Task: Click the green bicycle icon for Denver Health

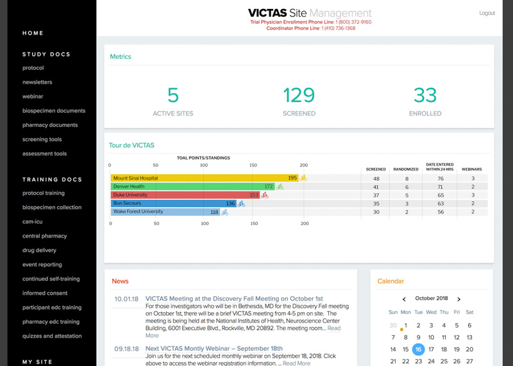Action: [280, 187]
